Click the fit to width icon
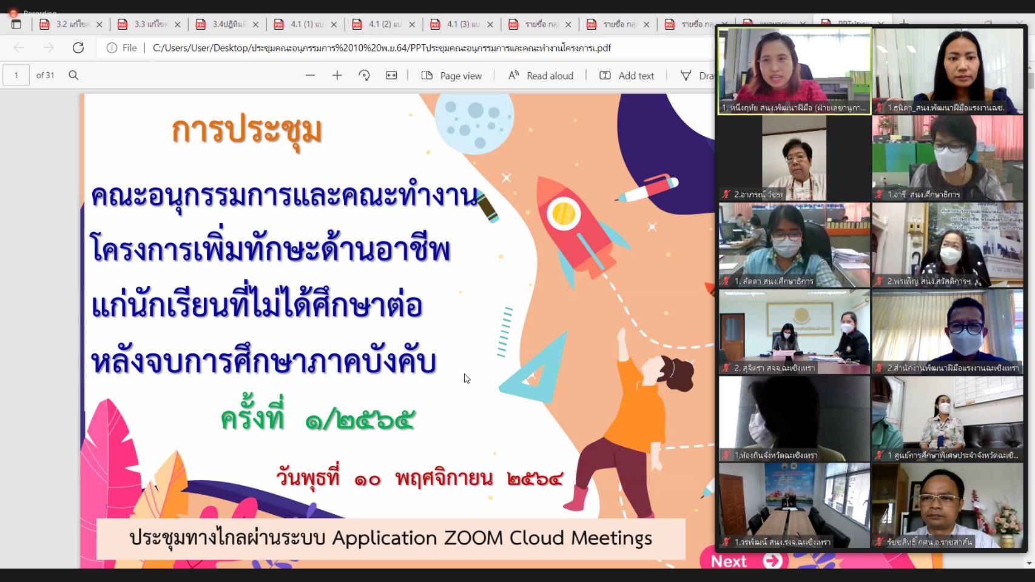1035x582 pixels. pyautogui.click(x=391, y=75)
